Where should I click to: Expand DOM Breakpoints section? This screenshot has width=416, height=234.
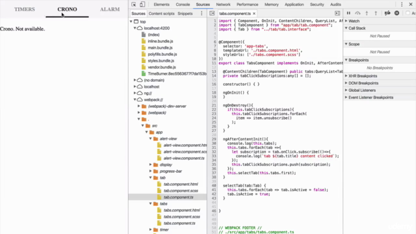pyautogui.click(x=346, y=83)
